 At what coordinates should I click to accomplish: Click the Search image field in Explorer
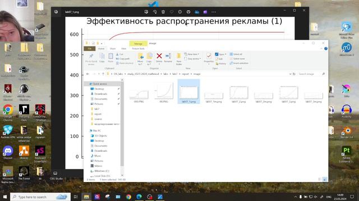pyautogui.click(x=310, y=74)
